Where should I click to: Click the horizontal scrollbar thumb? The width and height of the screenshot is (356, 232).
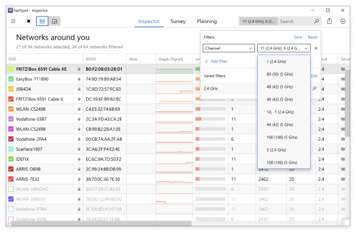click(101, 223)
